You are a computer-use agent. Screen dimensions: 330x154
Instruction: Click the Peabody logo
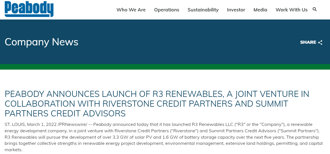29,9
